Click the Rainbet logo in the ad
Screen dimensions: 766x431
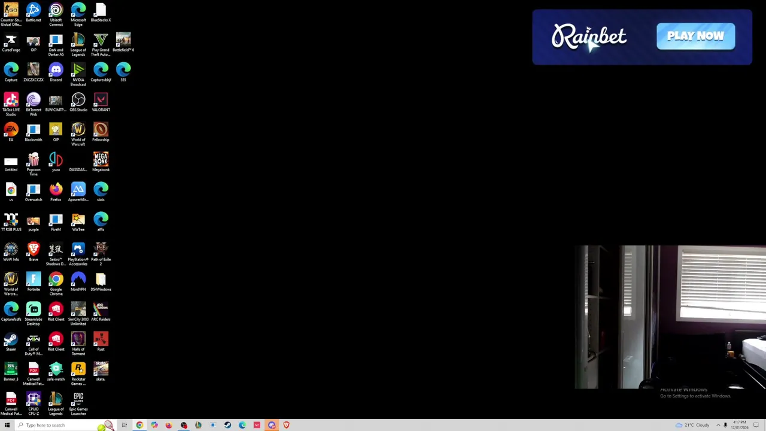pyautogui.click(x=589, y=37)
